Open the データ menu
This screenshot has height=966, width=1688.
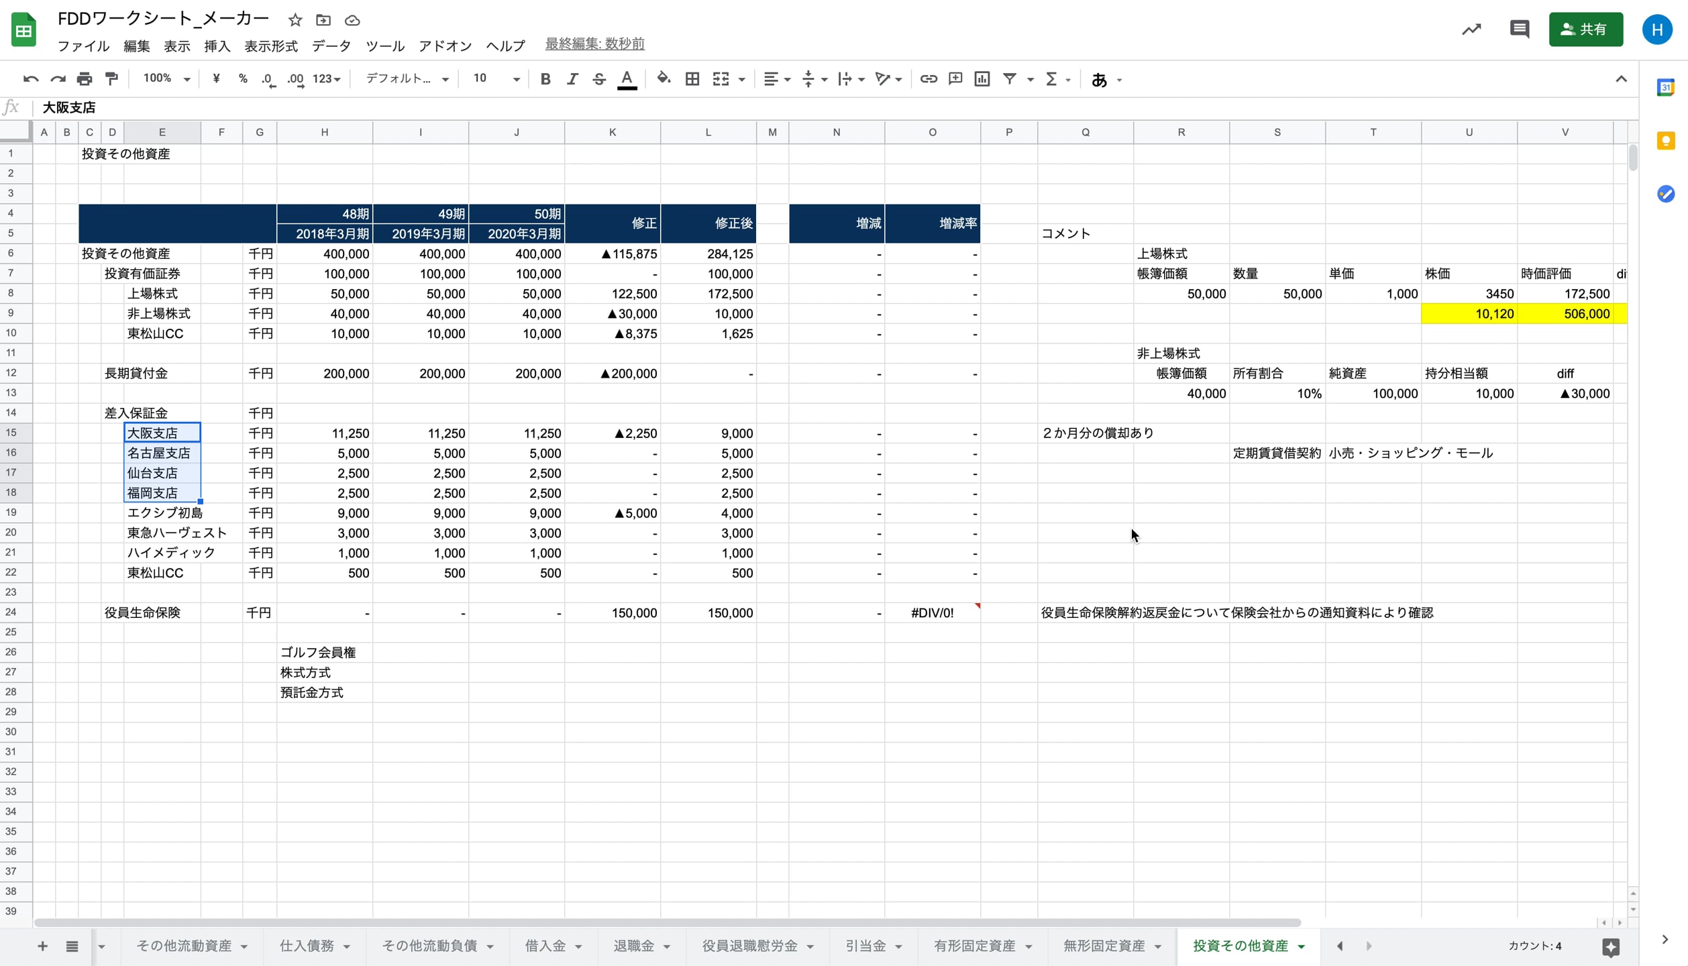coord(331,46)
